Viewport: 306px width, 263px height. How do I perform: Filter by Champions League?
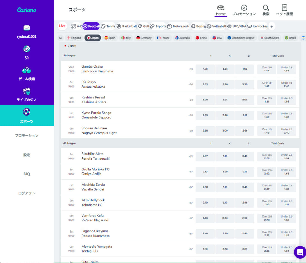pyautogui.click(x=241, y=38)
